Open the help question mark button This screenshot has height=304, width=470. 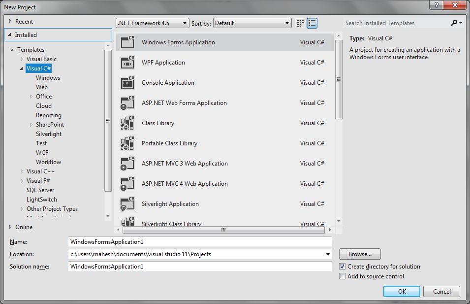click(437, 5)
